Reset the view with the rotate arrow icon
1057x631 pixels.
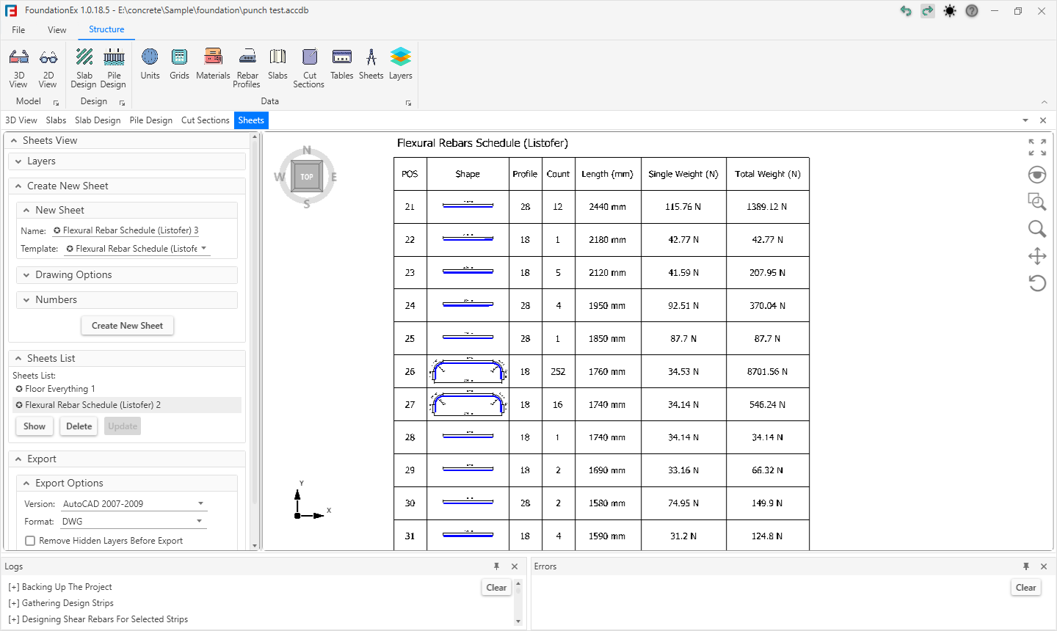[1036, 283]
